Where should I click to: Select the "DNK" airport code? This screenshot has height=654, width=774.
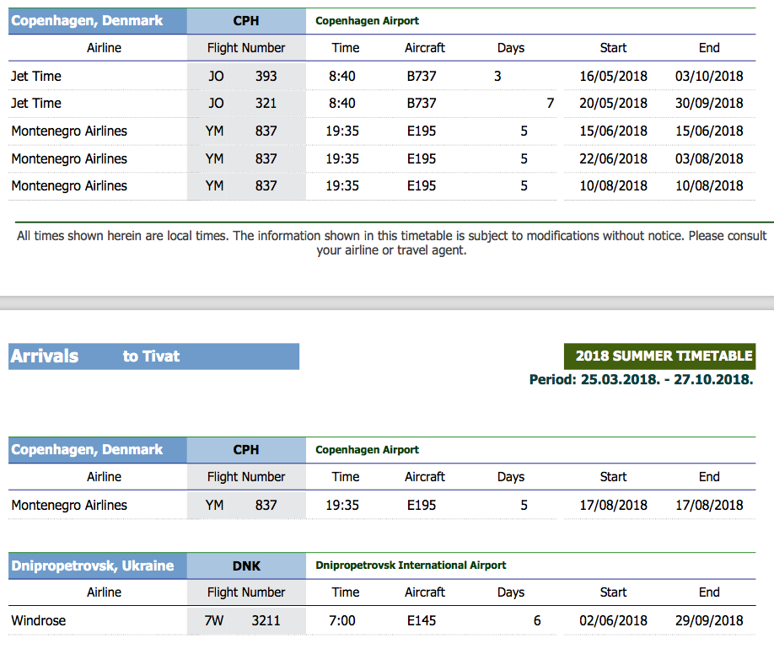coord(246,566)
